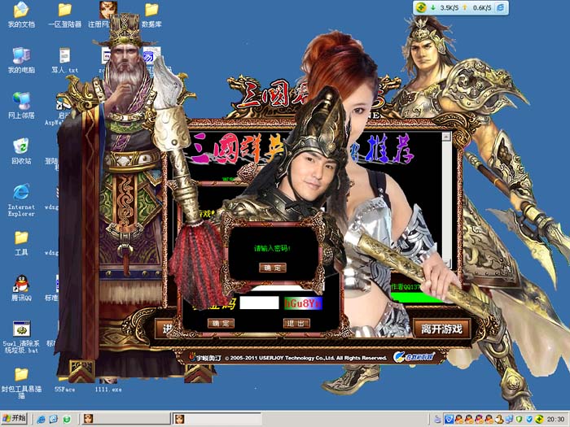The height and width of the screenshot is (427, 570).
Task: Click the 离开游戏 leave game button
Action: 441,329
